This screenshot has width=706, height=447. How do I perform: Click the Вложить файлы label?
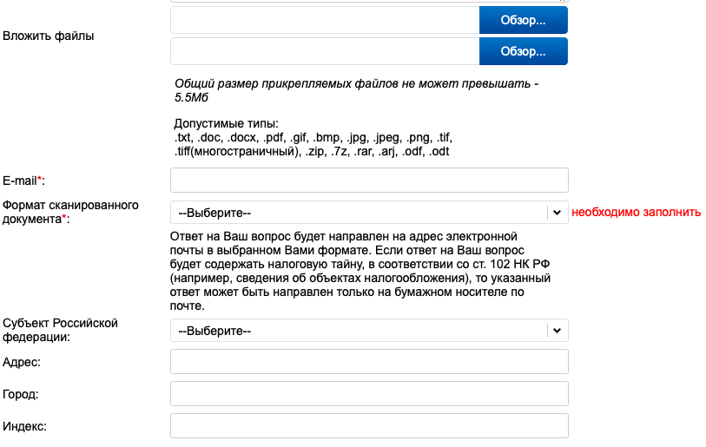(x=48, y=36)
